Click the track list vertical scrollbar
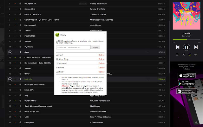 point(169,47)
